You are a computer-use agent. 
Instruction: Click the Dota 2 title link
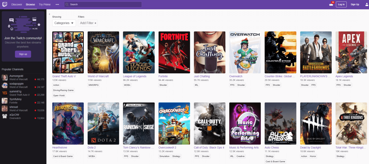[92, 148]
